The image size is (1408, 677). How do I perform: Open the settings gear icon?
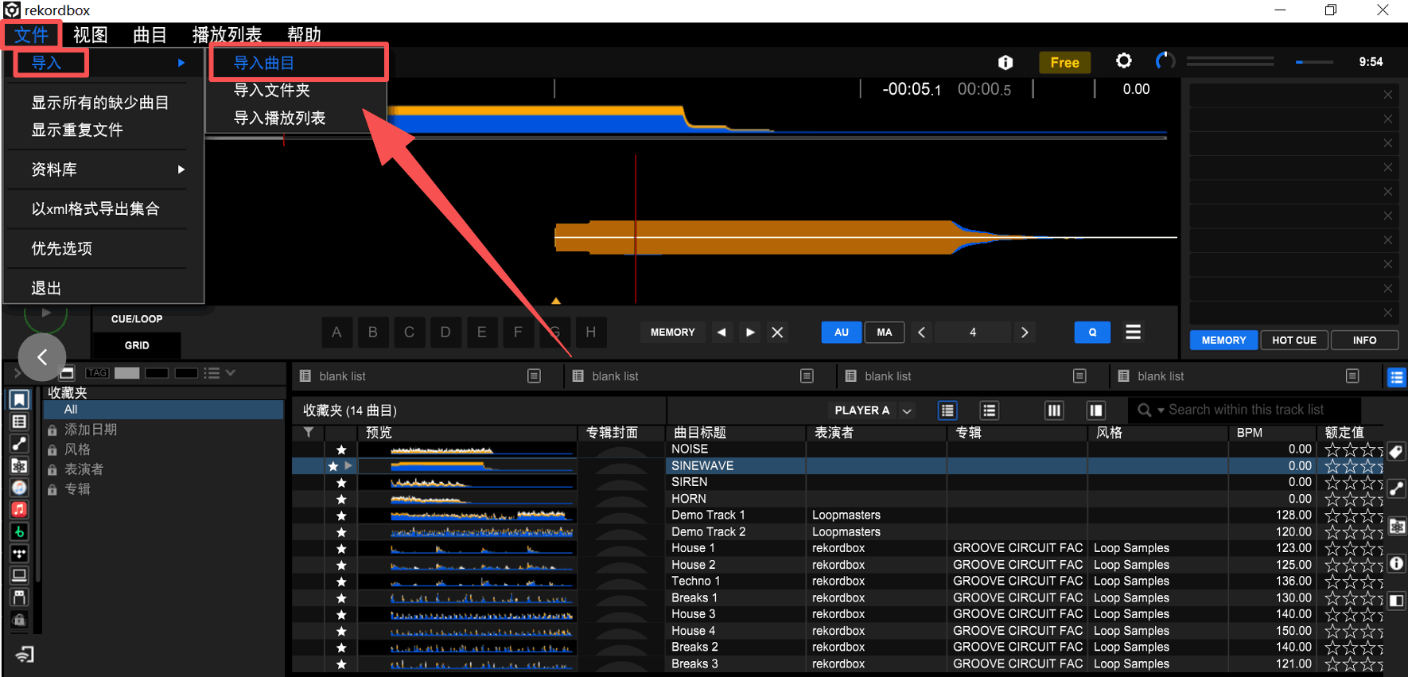click(x=1123, y=61)
